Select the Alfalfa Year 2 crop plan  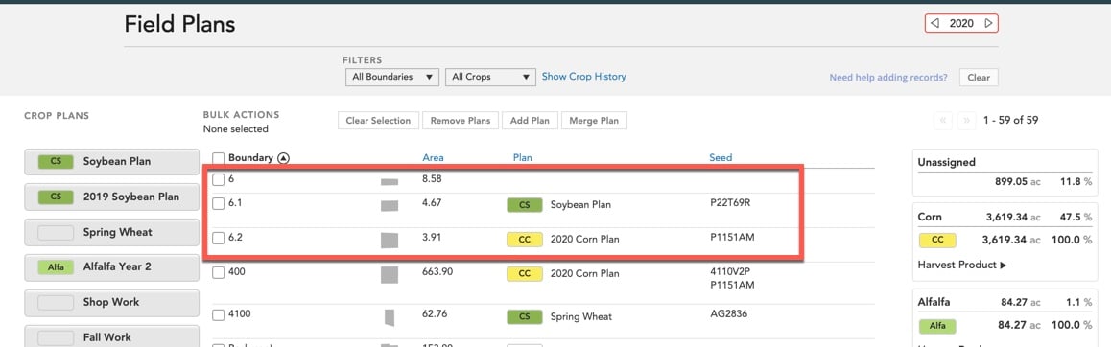click(112, 267)
